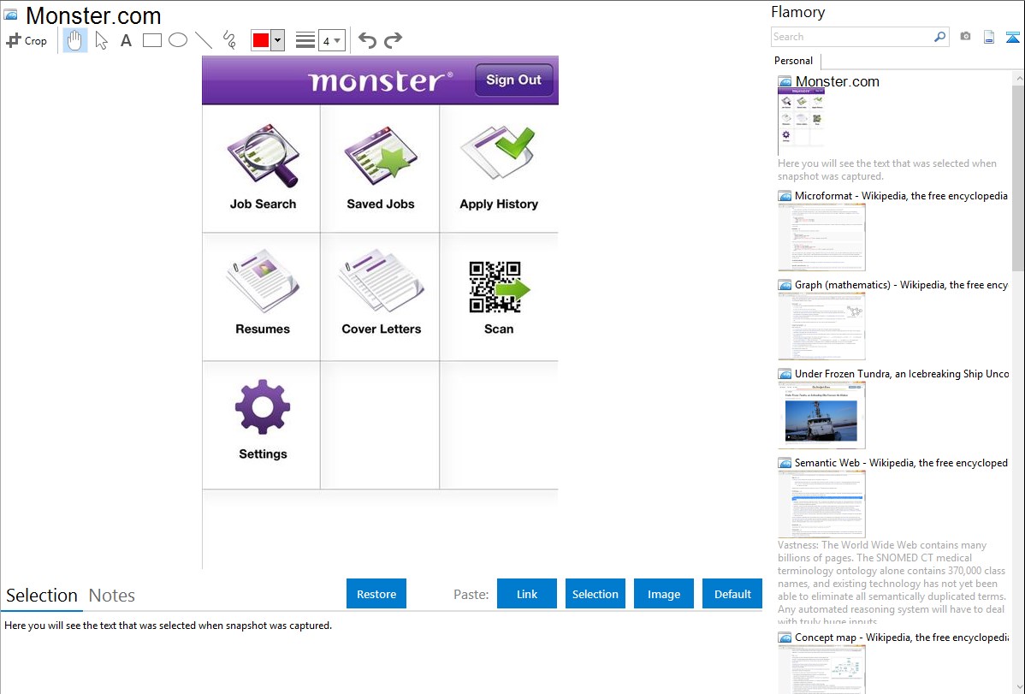Pick the ellipse drawing tool
Viewport: 1025px width, 694px height.
[x=178, y=40]
